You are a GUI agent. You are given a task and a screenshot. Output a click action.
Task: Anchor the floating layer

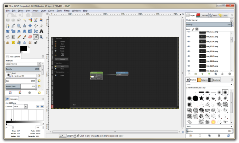tap(222, 74)
